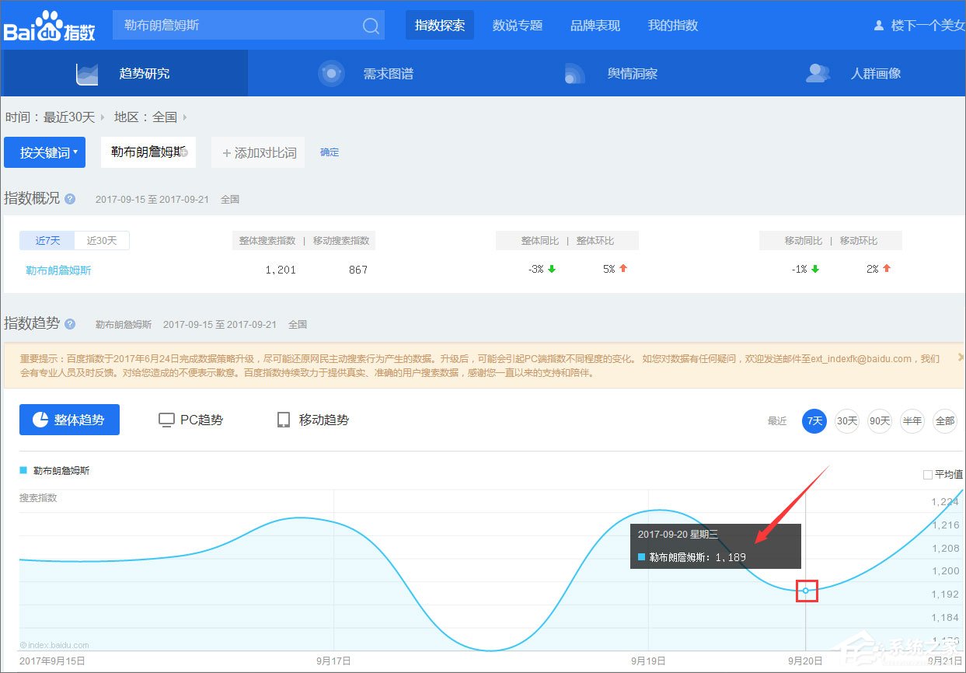Click the 确定 confirm link
The height and width of the screenshot is (673, 966).
click(330, 152)
